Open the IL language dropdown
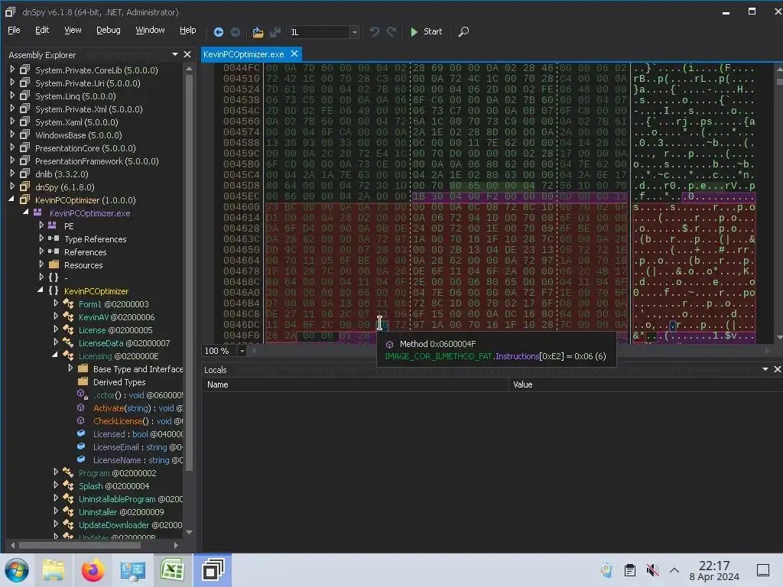The width and height of the screenshot is (783, 587). pyautogui.click(x=354, y=32)
